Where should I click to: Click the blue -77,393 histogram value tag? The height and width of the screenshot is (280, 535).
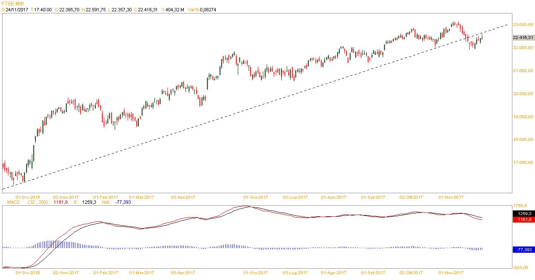[x=523, y=249]
